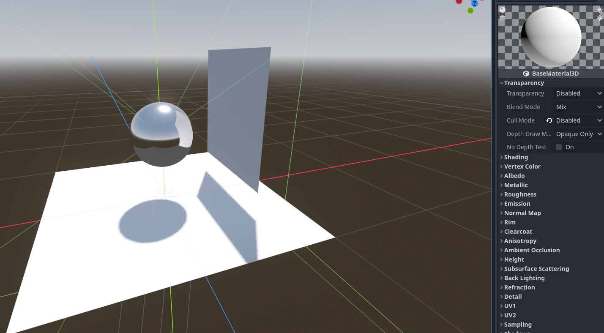Open the Depth Draw Mode dropdown
604x333 pixels.
tap(578, 134)
